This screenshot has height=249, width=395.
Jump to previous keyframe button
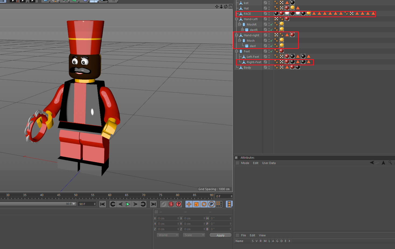point(113,204)
